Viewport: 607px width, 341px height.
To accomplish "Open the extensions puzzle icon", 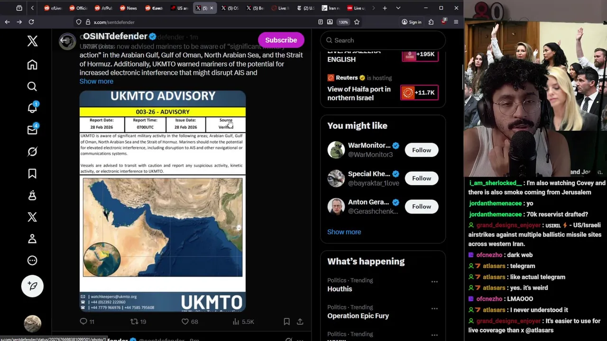I will [x=431, y=22].
